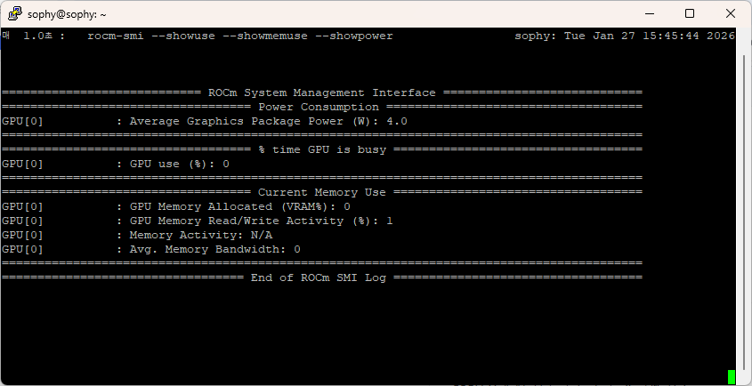This screenshot has height=386, width=752.
Task: Click the % time GPU is busy header
Action: [x=321, y=149]
